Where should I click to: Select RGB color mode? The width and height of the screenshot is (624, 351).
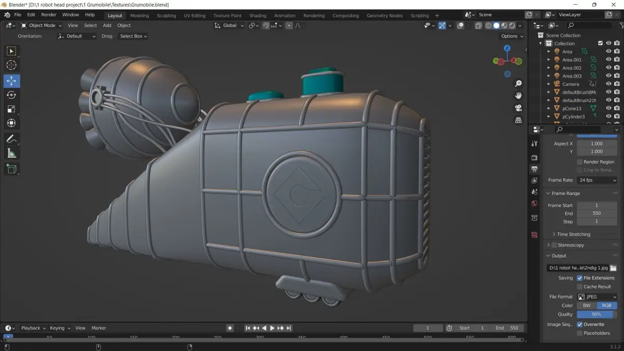pyautogui.click(x=607, y=305)
